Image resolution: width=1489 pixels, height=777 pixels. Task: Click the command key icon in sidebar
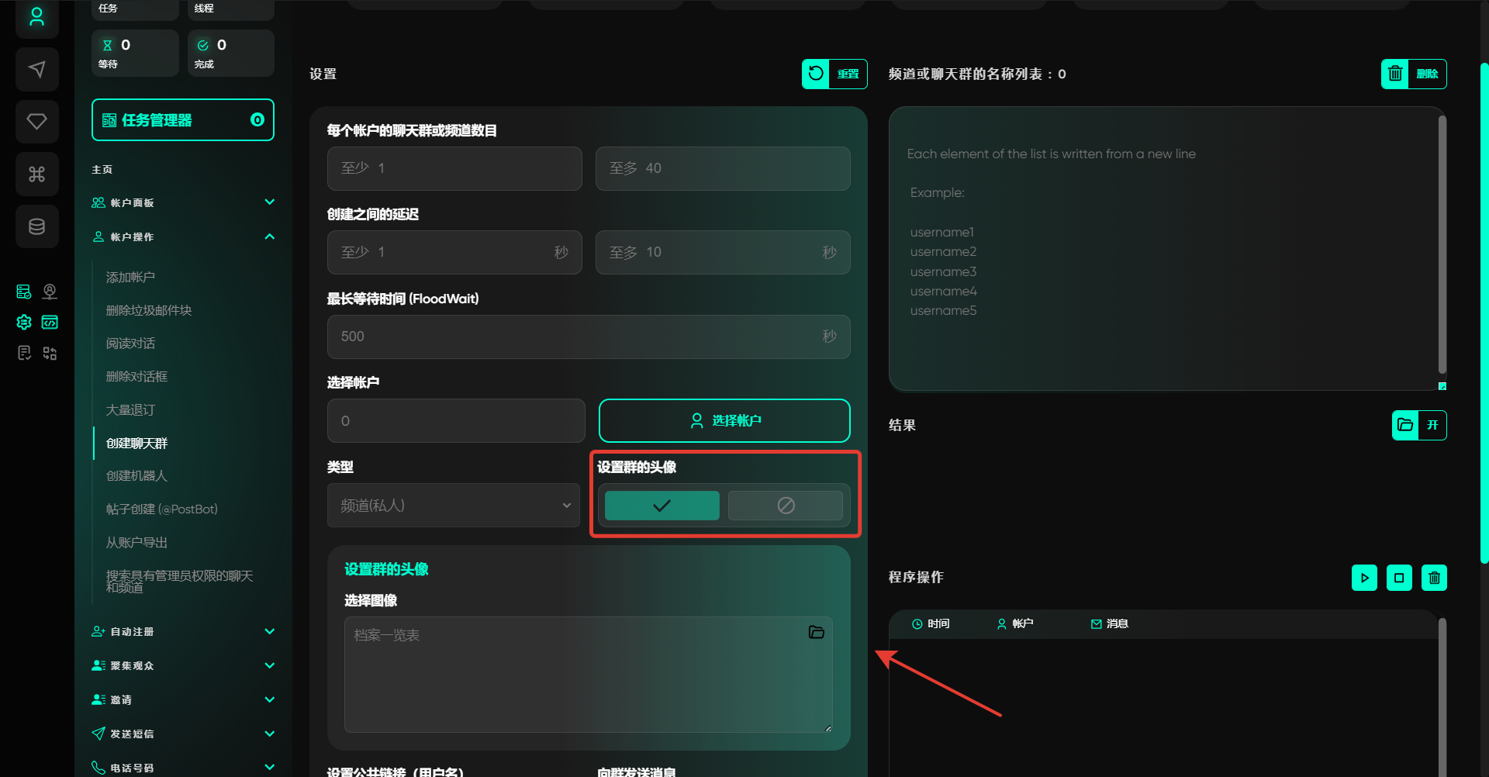pos(36,174)
